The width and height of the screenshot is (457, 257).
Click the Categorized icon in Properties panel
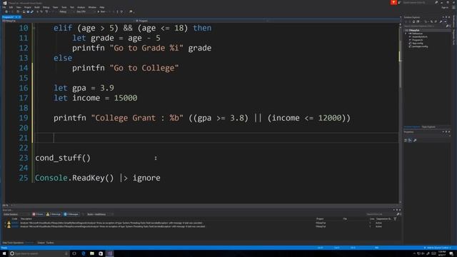pos(406,141)
